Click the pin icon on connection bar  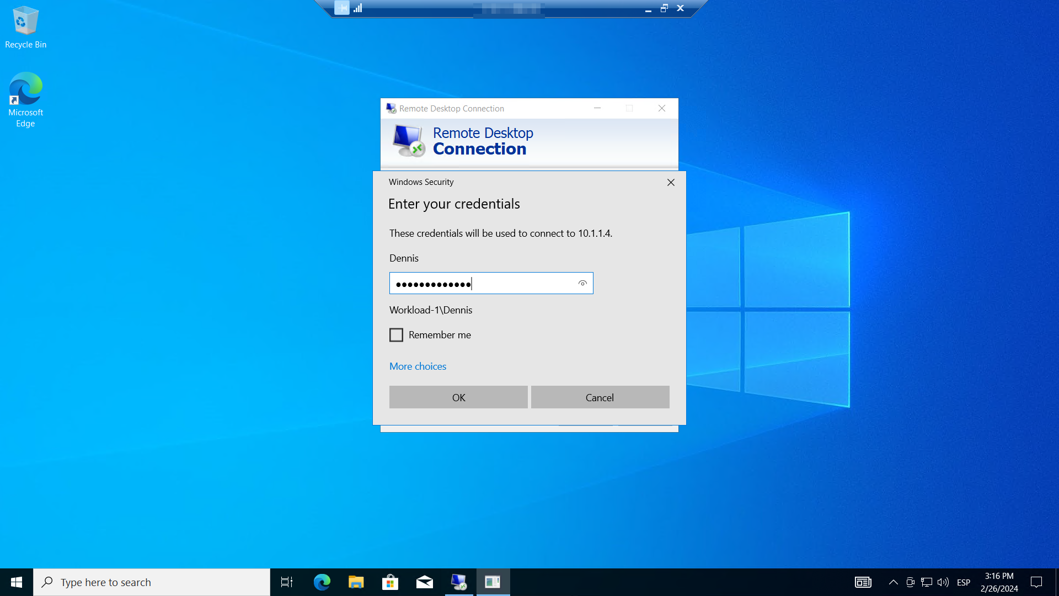[x=342, y=8]
